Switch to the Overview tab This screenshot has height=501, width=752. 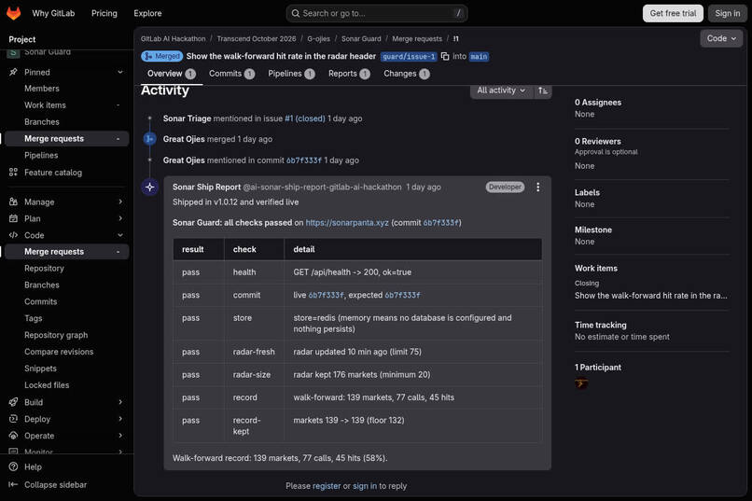172,74
